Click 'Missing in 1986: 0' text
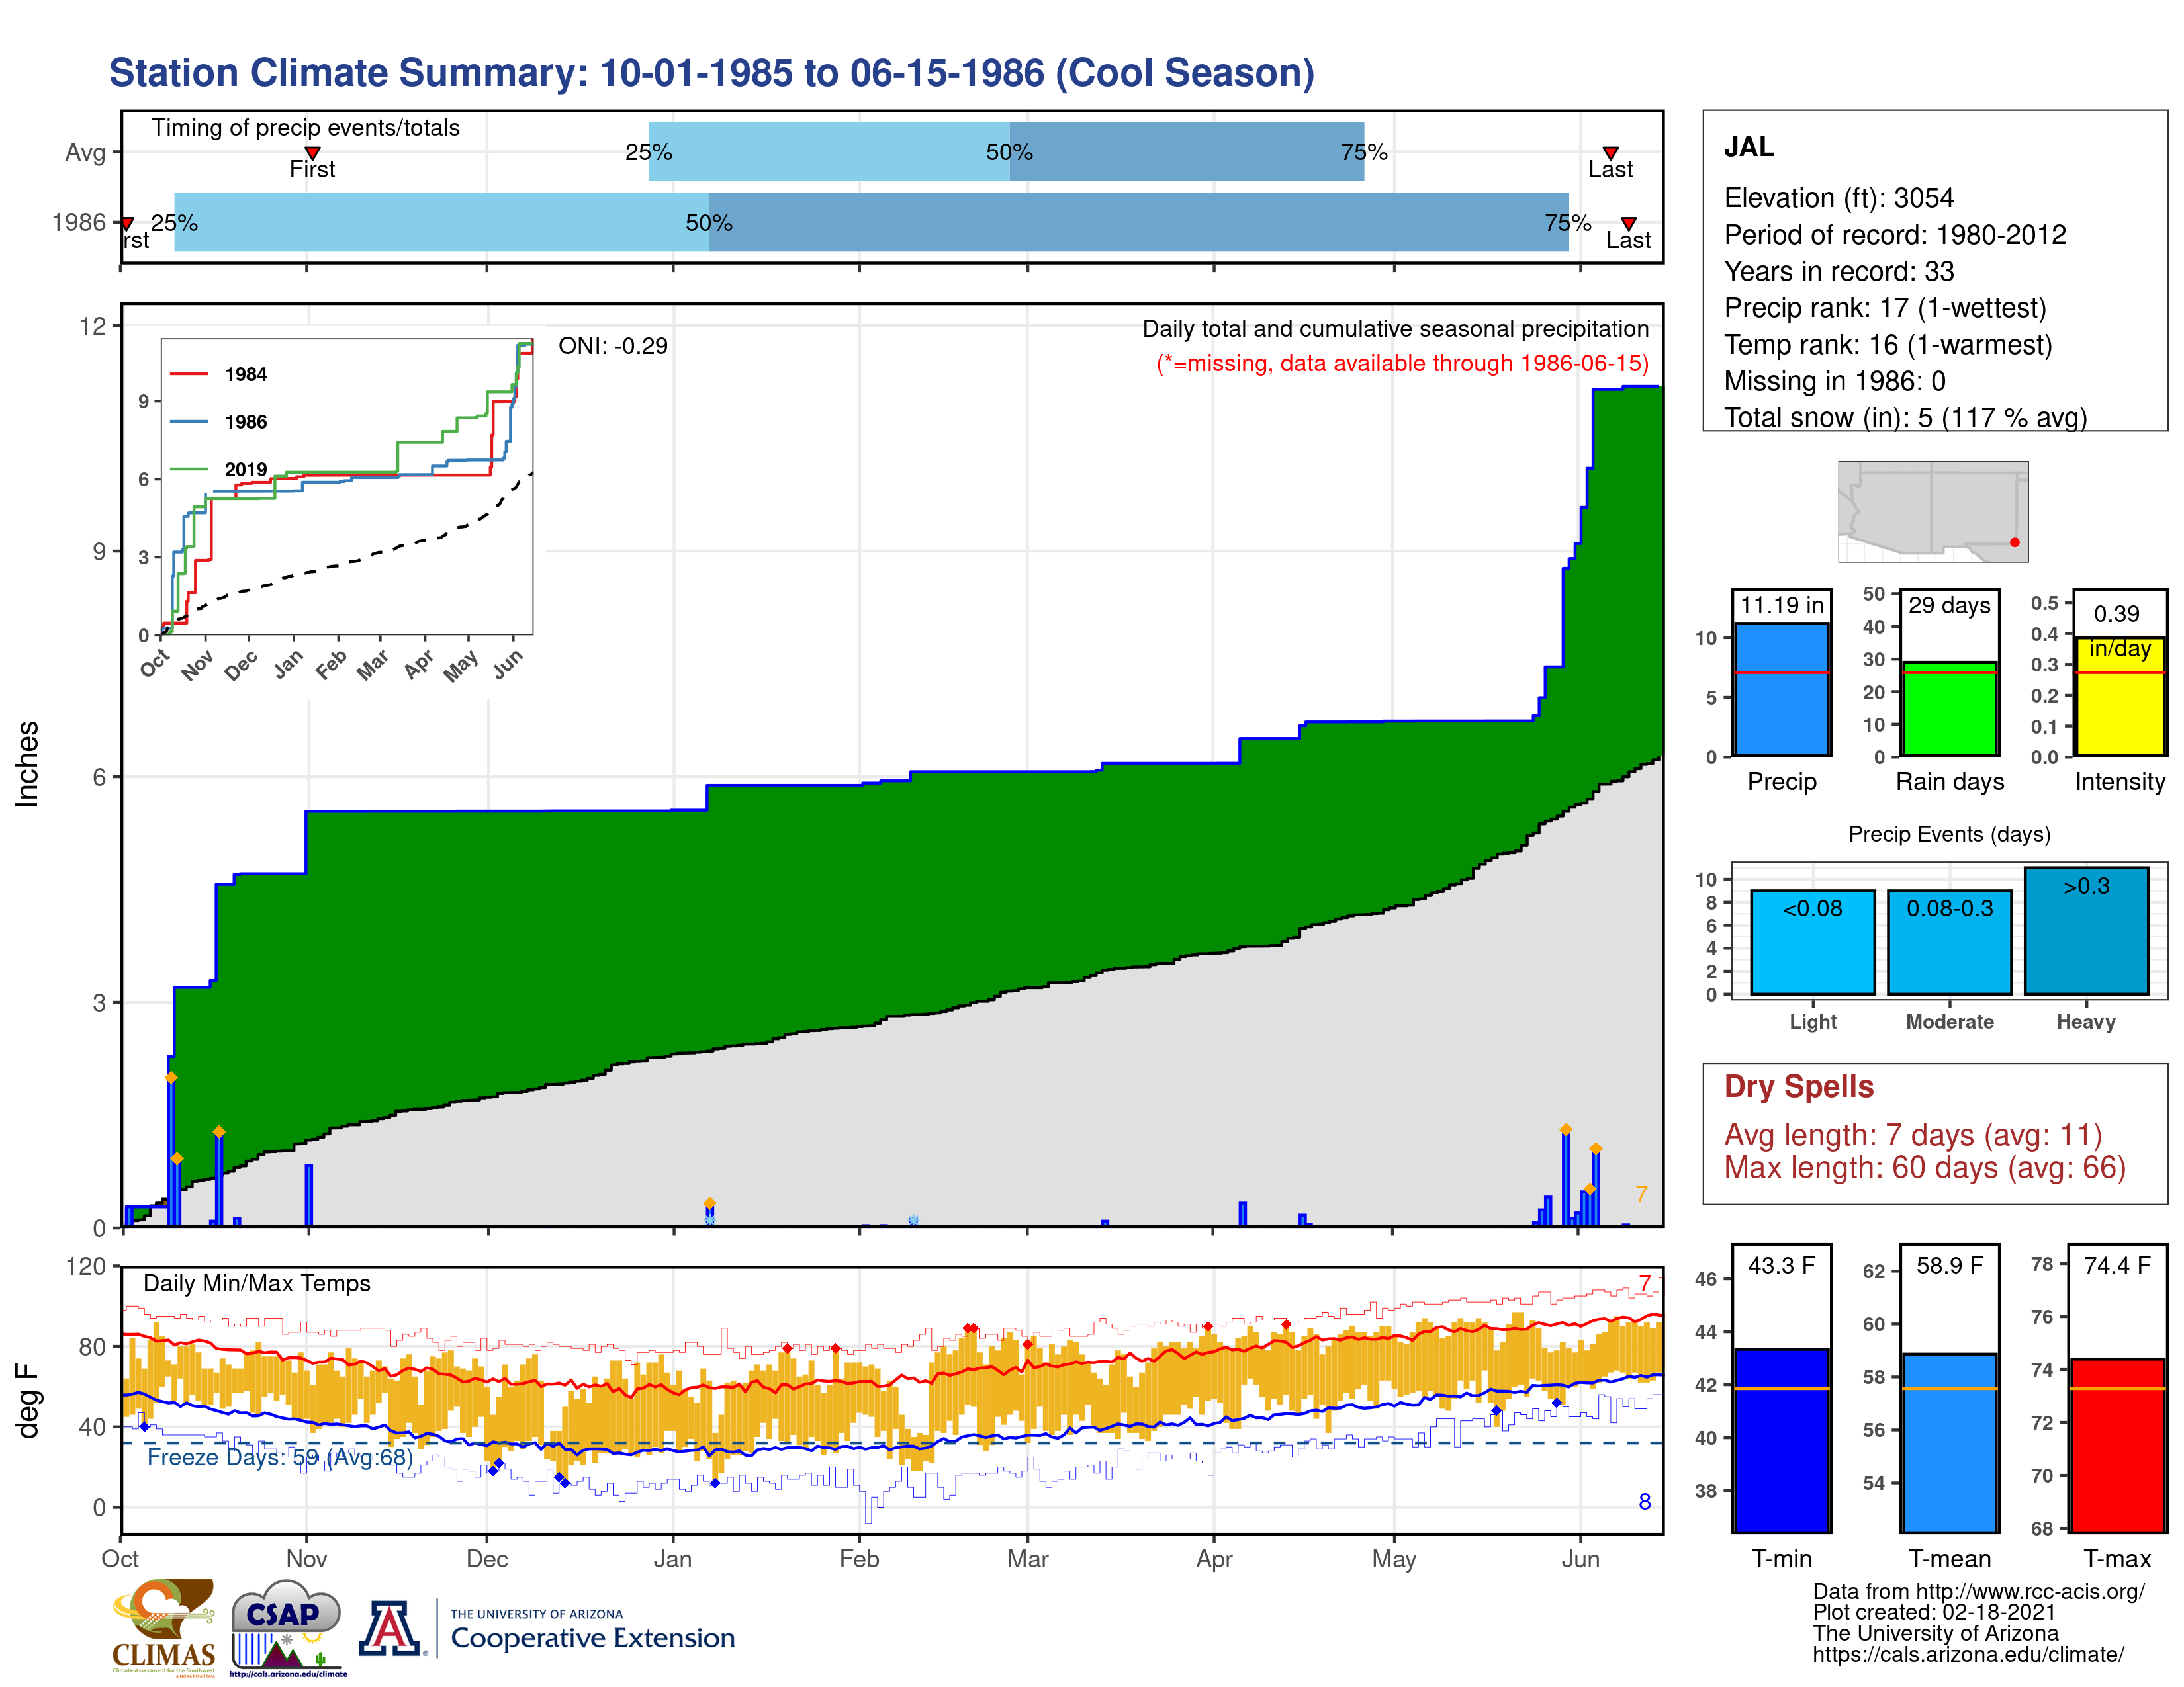2184x1687 pixels. pos(1834,381)
